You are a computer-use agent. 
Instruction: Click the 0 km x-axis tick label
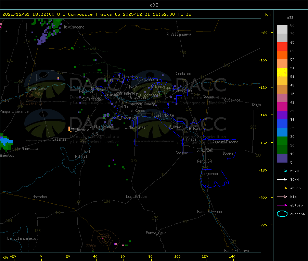pyautogui.click(x=41, y=256)
